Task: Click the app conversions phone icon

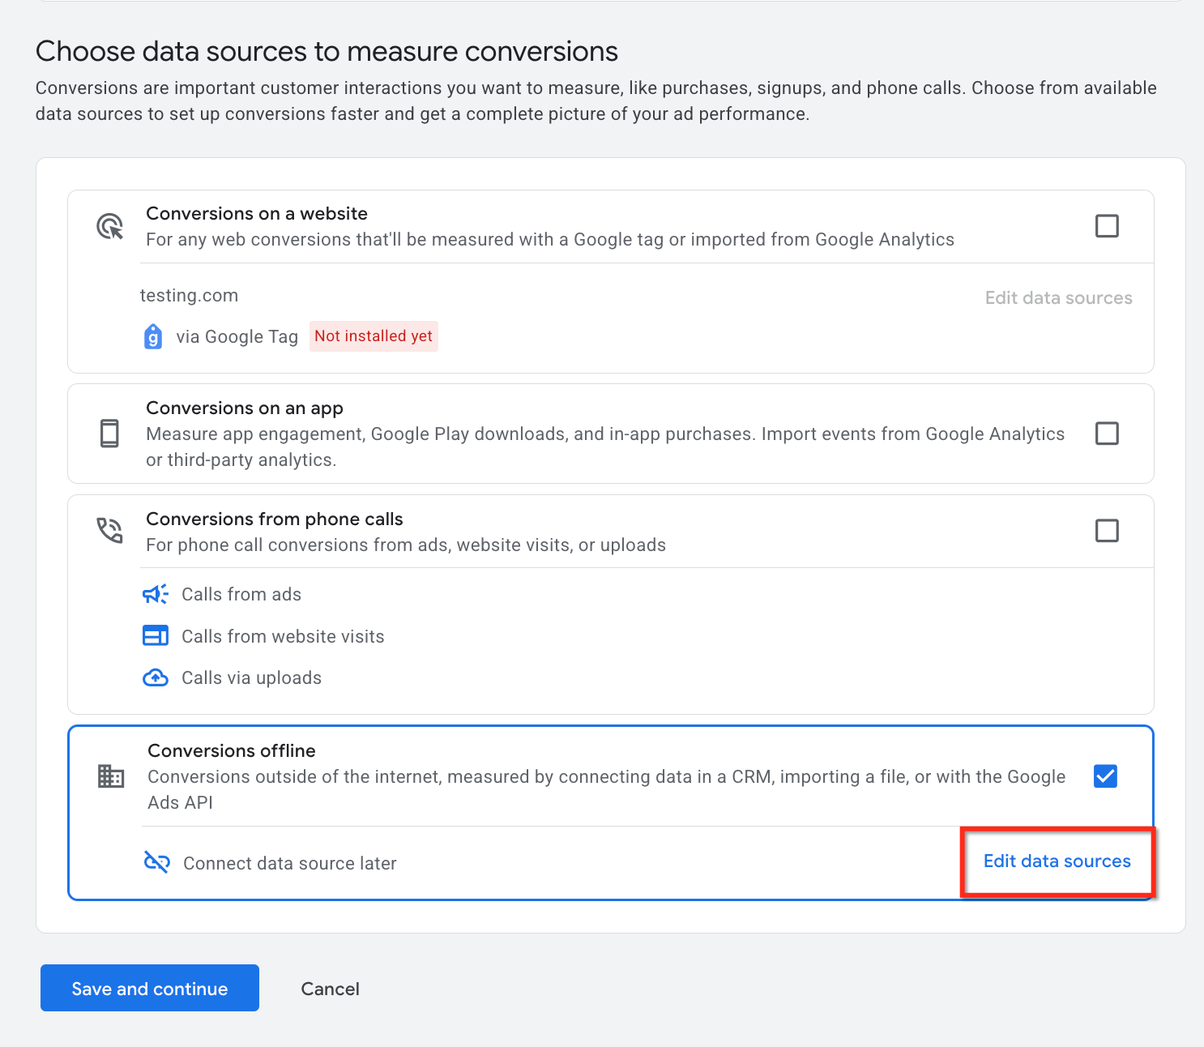Action: coord(109,434)
